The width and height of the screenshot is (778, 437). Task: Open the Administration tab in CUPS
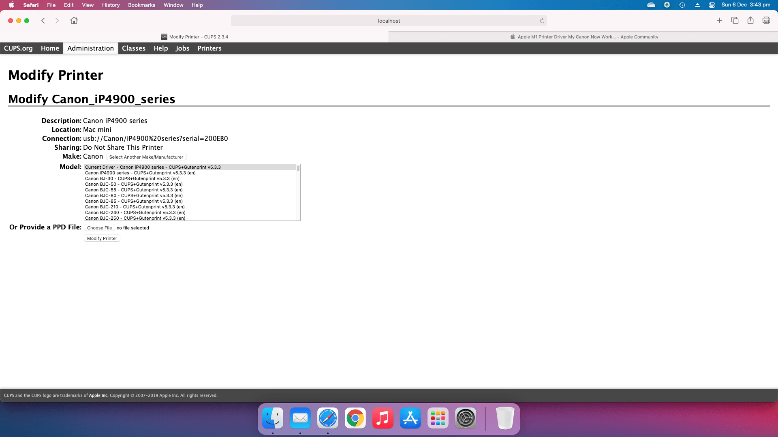click(x=90, y=48)
